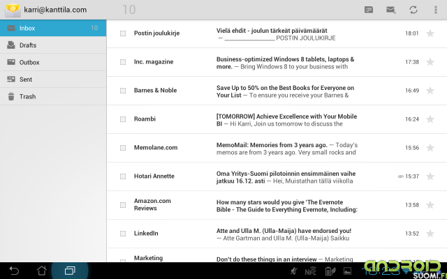Click the 17:38 timestamp
The image size is (447, 279).
[412, 62]
